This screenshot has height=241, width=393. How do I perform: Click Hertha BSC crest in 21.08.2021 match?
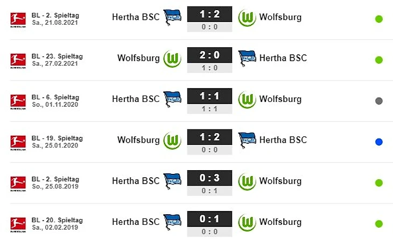tap(172, 17)
